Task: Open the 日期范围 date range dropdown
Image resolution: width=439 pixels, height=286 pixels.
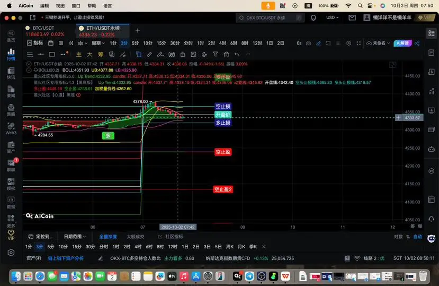Action: (x=75, y=237)
